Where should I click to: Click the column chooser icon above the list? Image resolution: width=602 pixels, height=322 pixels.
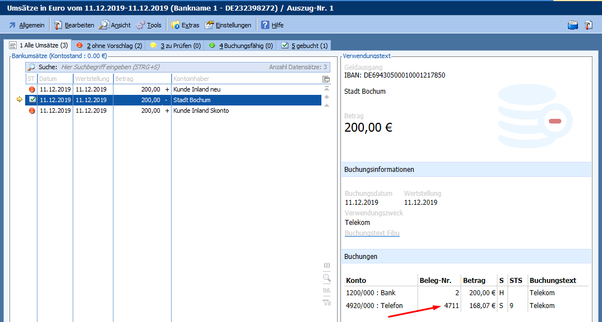coord(326,79)
